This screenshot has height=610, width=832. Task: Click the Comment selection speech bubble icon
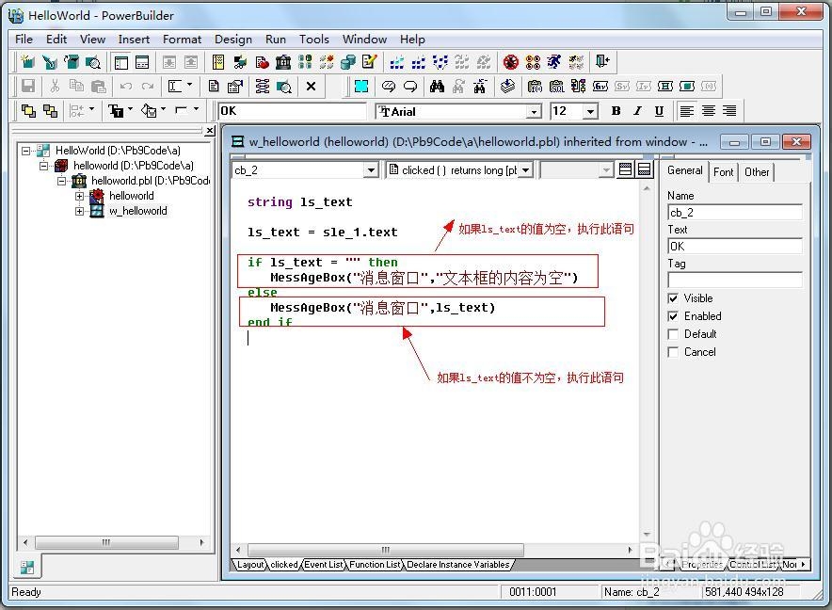(389, 86)
